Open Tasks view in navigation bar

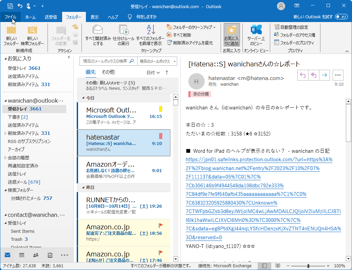50,255
